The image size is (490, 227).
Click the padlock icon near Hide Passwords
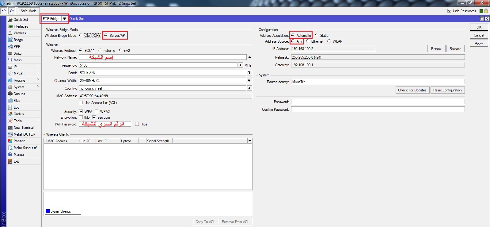pyautogui.click(x=486, y=11)
